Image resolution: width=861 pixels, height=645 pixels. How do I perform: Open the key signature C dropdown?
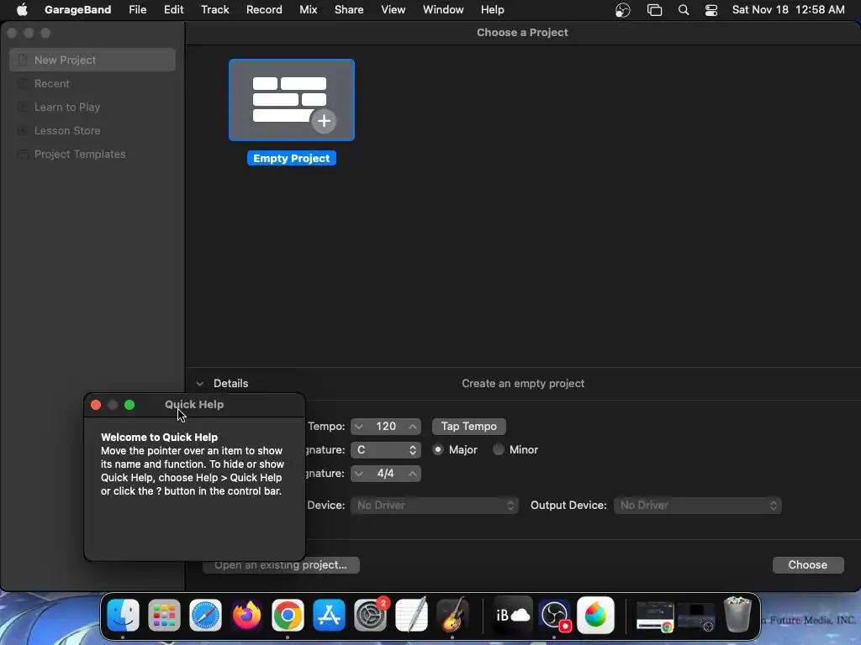point(385,450)
